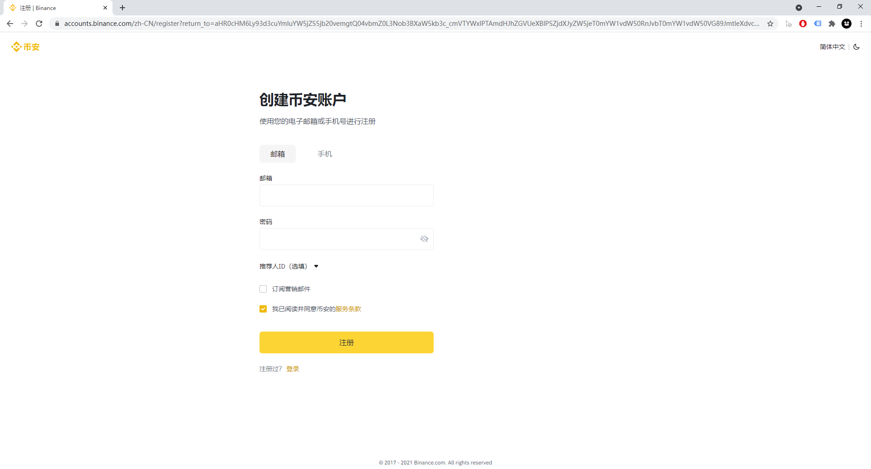Focus the 密码 password input field
This screenshot has height=469, width=871.
tap(347, 239)
